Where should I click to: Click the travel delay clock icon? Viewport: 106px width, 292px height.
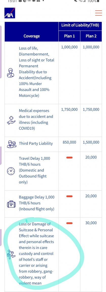tap(11, 171)
